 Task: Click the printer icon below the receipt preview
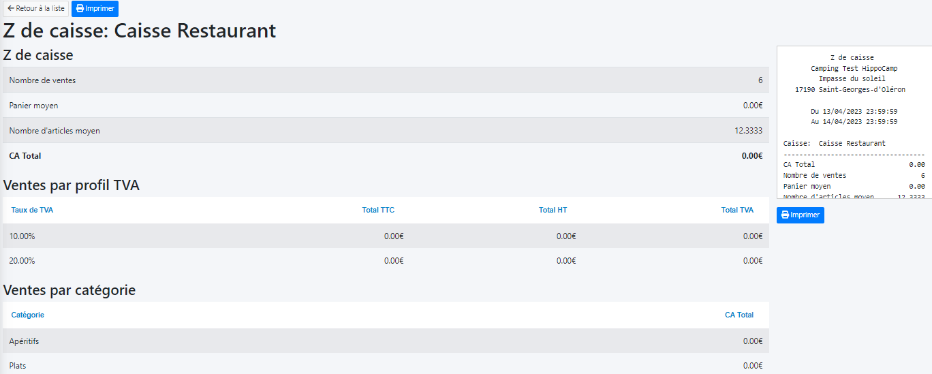(x=785, y=215)
